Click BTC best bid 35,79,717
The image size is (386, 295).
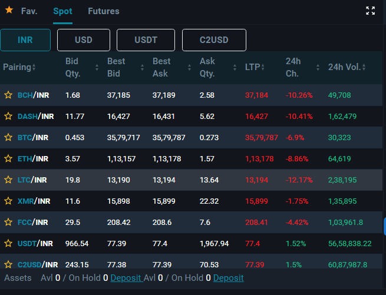(123, 137)
